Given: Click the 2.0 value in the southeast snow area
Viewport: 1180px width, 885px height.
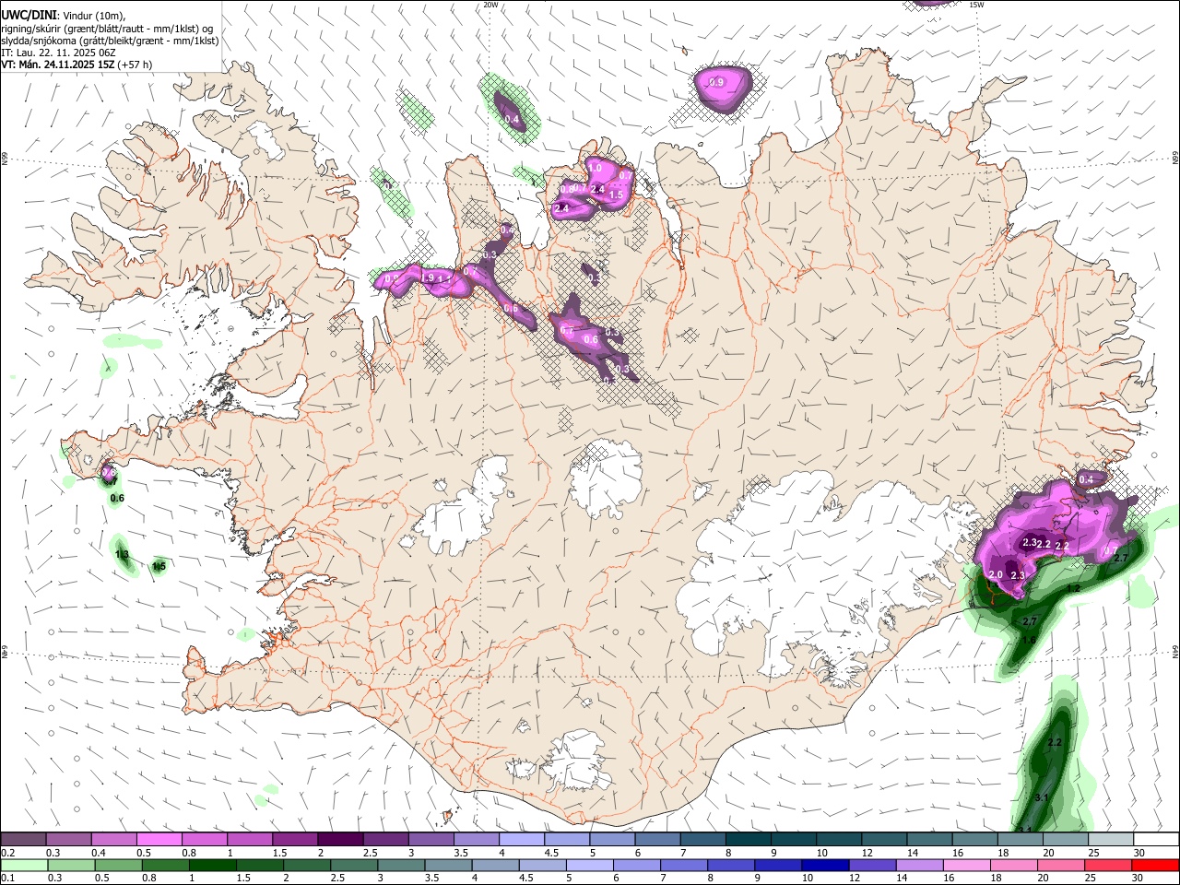Looking at the screenshot, I should 995,574.
